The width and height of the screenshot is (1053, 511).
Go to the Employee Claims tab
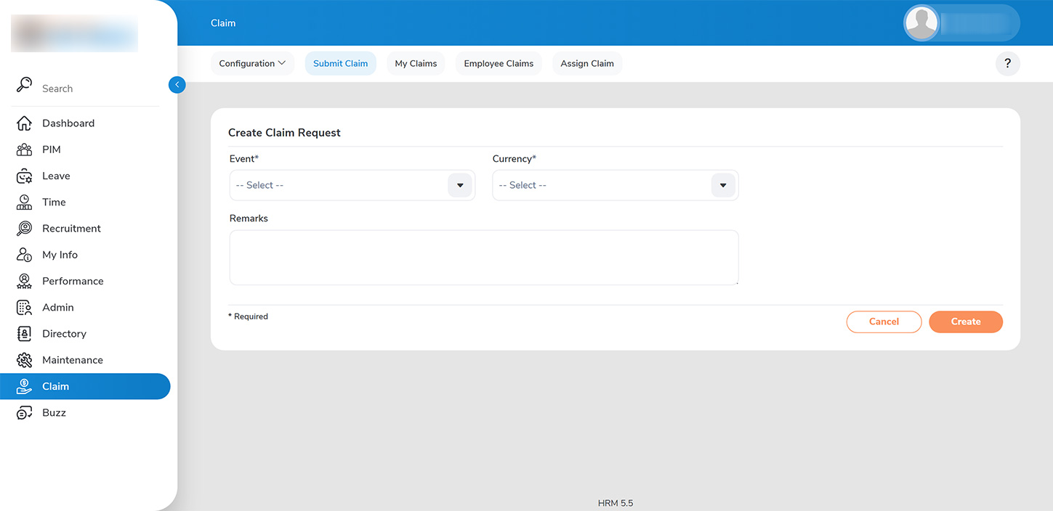(499, 64)
